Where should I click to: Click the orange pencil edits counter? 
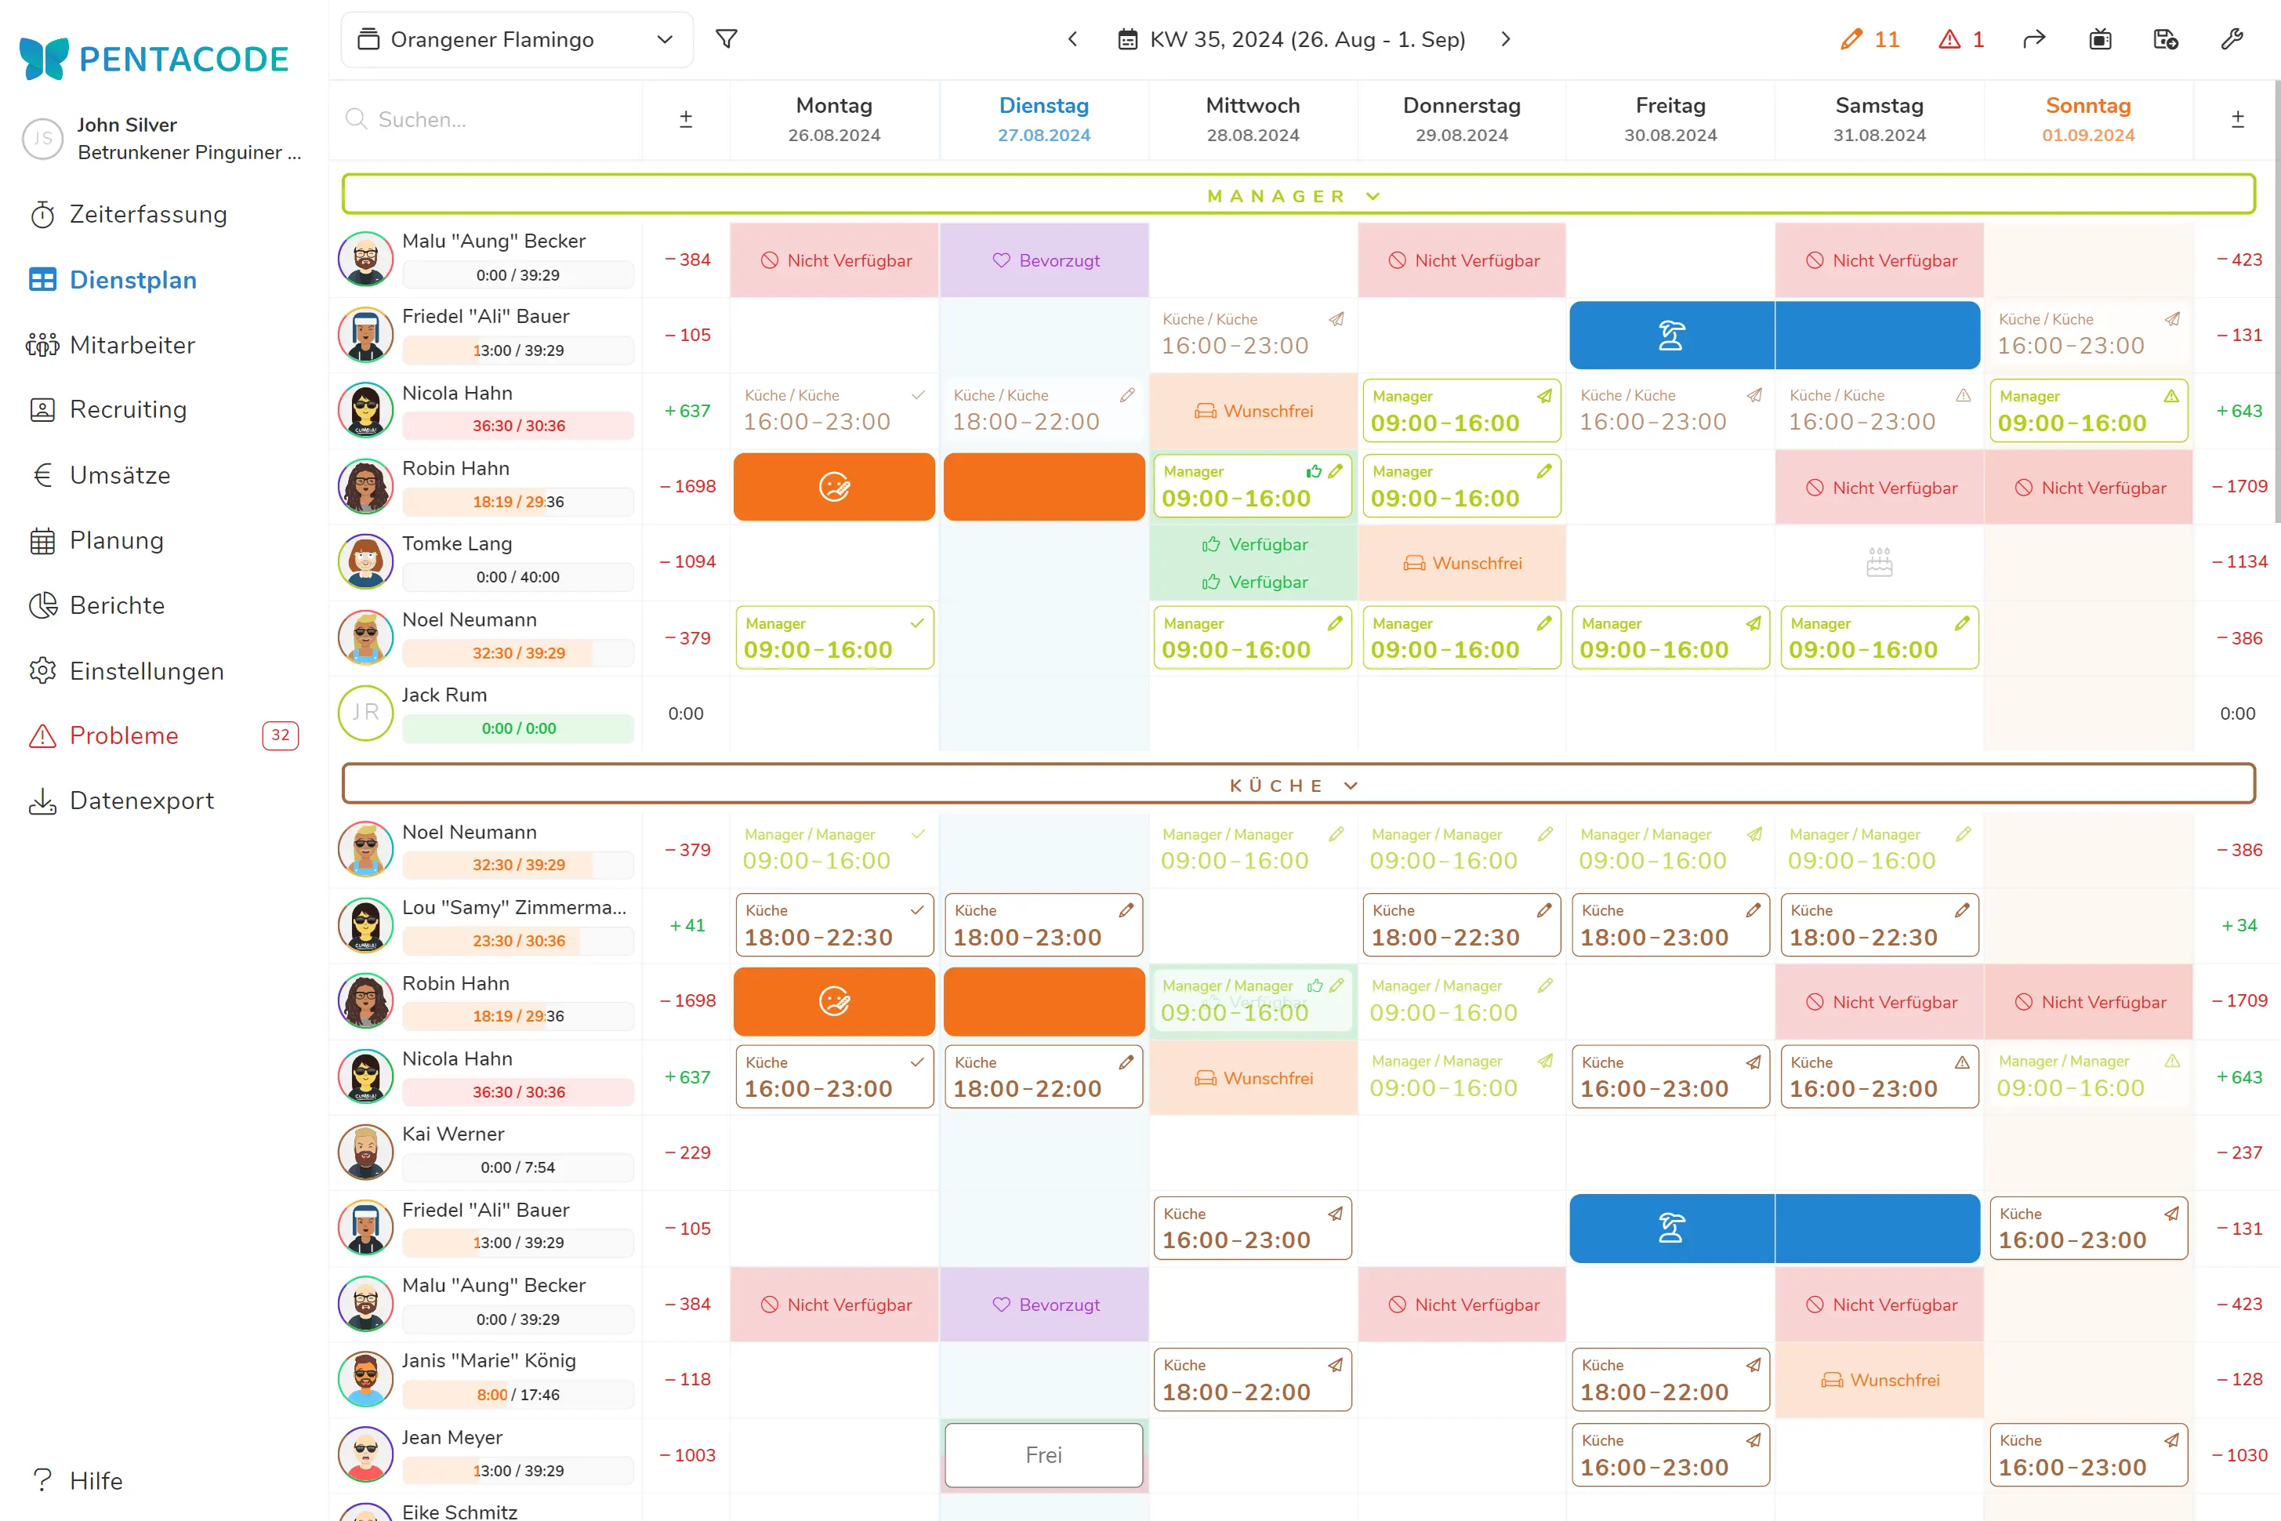(1869, 38)
